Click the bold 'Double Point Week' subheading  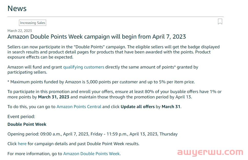click(x=27, y=124)
